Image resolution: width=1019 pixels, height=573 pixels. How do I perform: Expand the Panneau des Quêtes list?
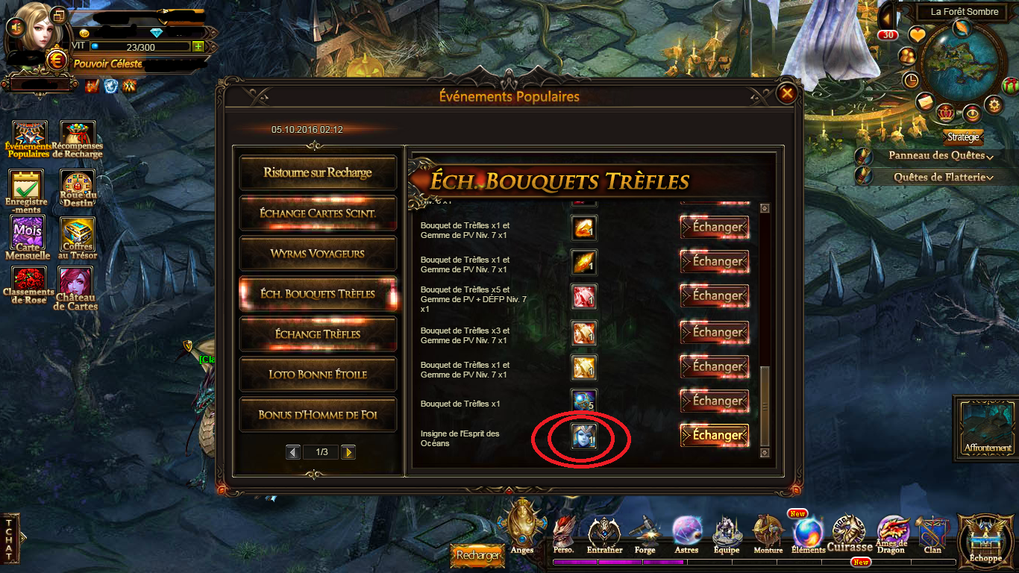point(941,156)
